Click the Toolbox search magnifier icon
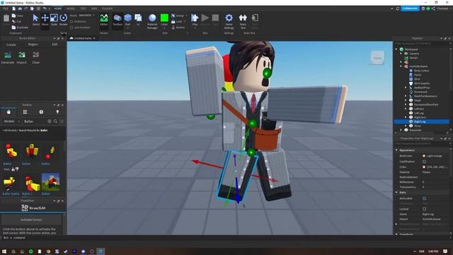This screenshot has width=453, height=255. pyautogui.click(x=55, y=121)
